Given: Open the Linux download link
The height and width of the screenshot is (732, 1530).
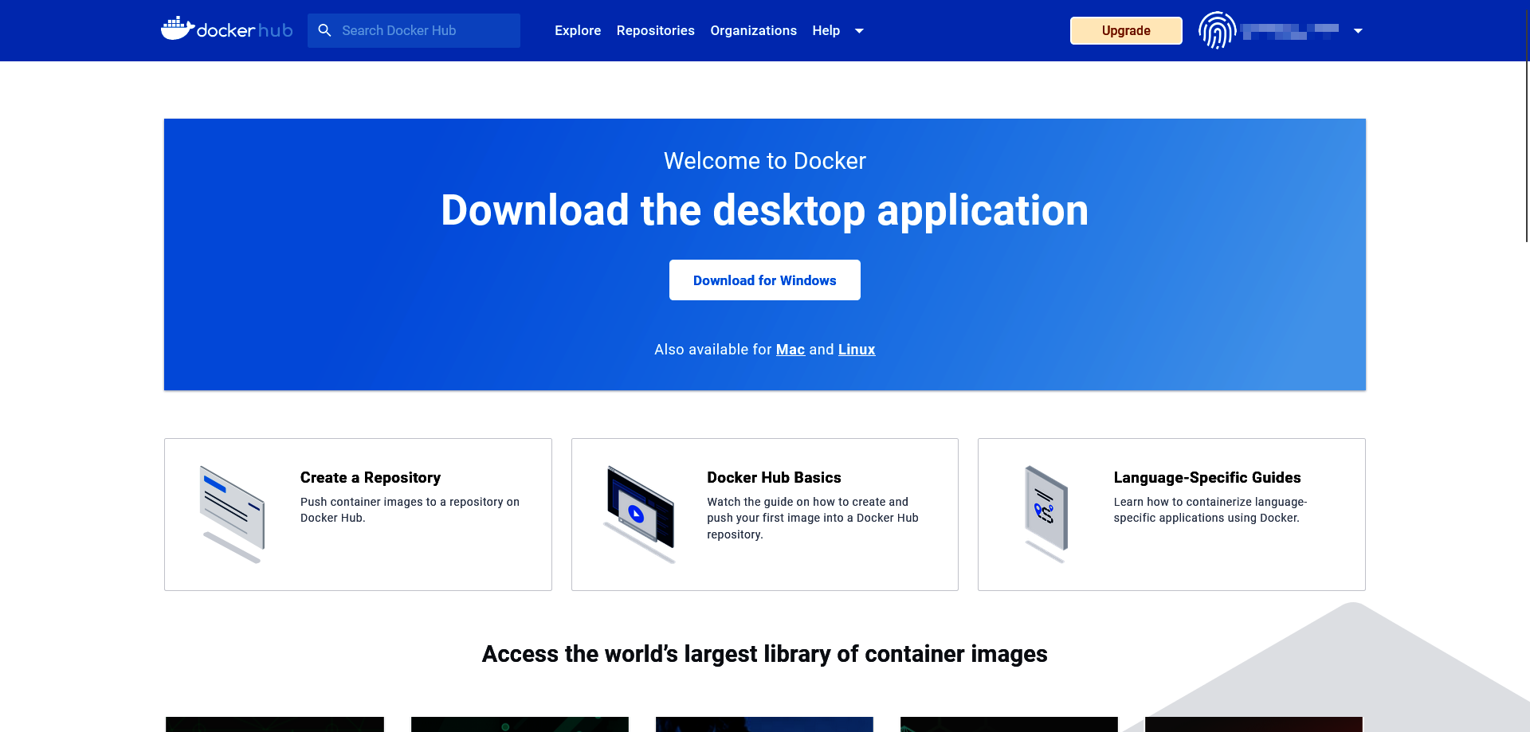Looking at the screenshot, I should pos(856,349).
